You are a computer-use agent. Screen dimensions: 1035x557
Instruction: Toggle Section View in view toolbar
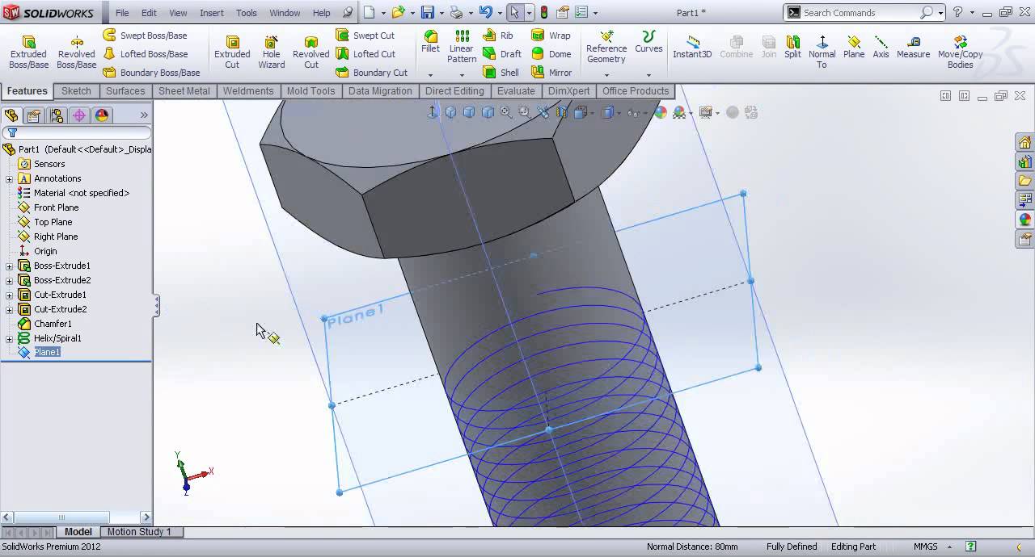pos(561,112)
